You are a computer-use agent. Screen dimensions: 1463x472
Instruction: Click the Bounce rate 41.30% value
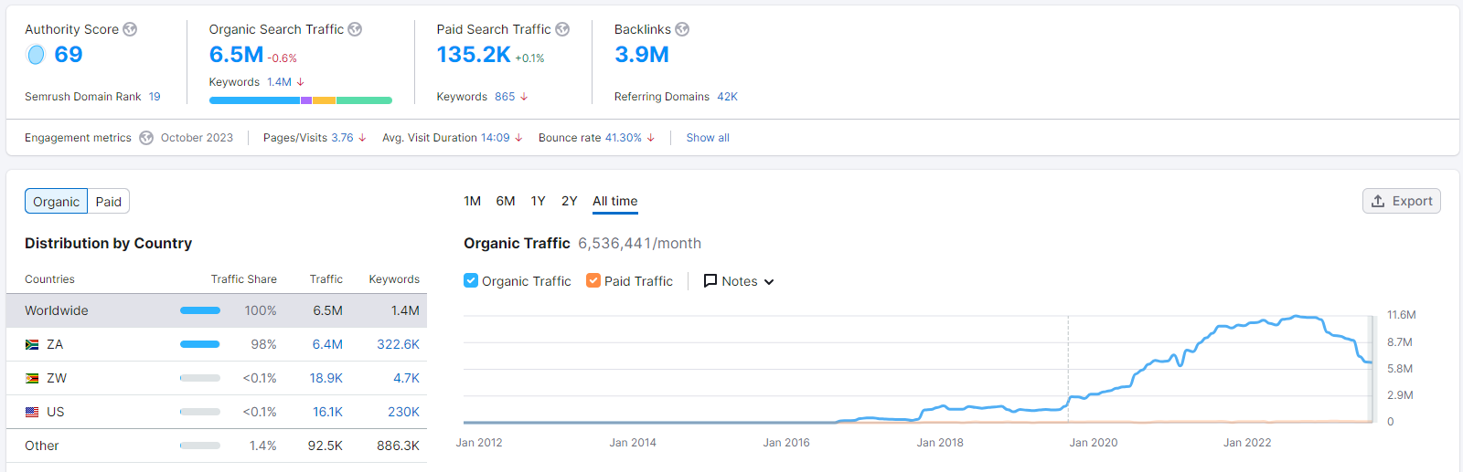tap(623, 138)
